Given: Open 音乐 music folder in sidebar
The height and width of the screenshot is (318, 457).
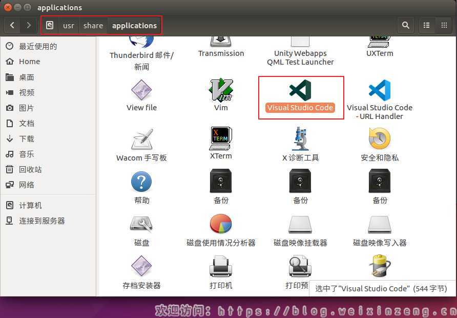Looking at the screenshot, I should tap(48, 154).
